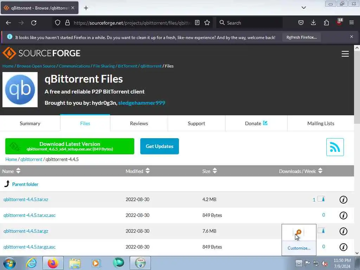This screenshot has height=270, width=360.
Task: Sort file list by Modified date
Action: point(137,171)
